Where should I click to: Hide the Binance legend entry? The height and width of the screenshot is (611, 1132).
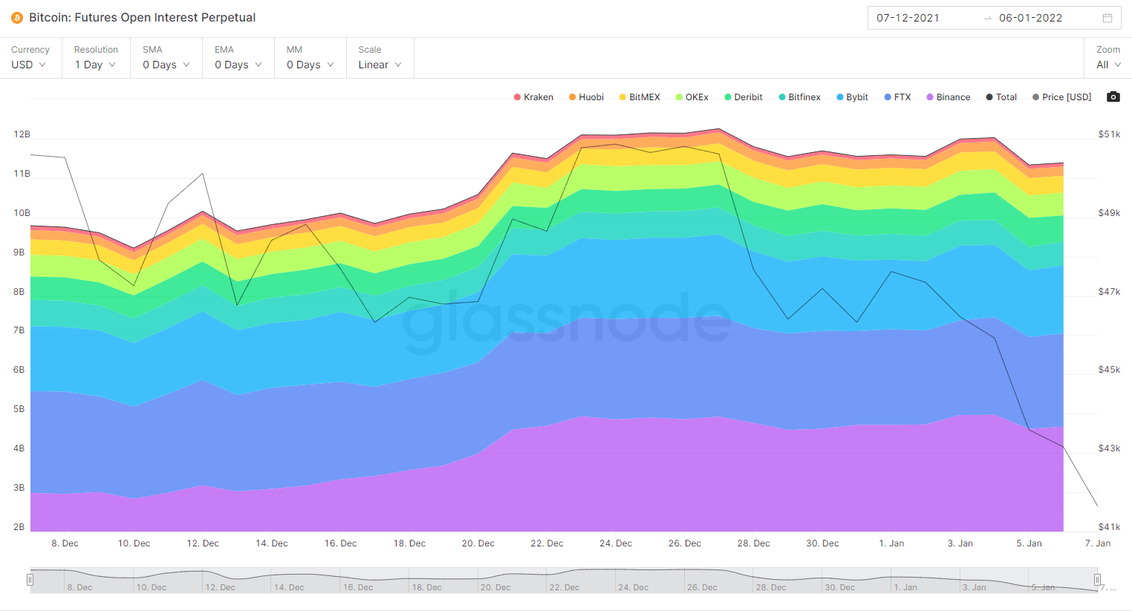tap(948, 97)
